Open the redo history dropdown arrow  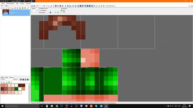(42, 6)
